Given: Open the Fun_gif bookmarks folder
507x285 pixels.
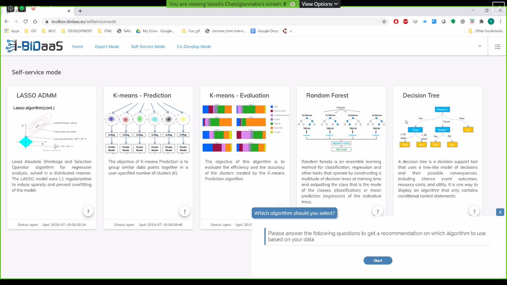Looking at the screenshot, I should [190, 31].
